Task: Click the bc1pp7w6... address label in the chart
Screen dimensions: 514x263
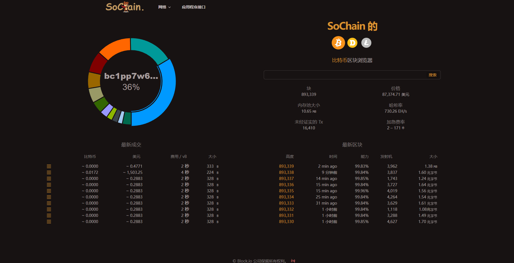Action: tap(131, 76)
